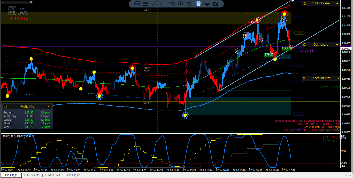Click the Account info square icon
Viewport: 353px width, 178px height.
pyautogui.click(x=304, y=78)
